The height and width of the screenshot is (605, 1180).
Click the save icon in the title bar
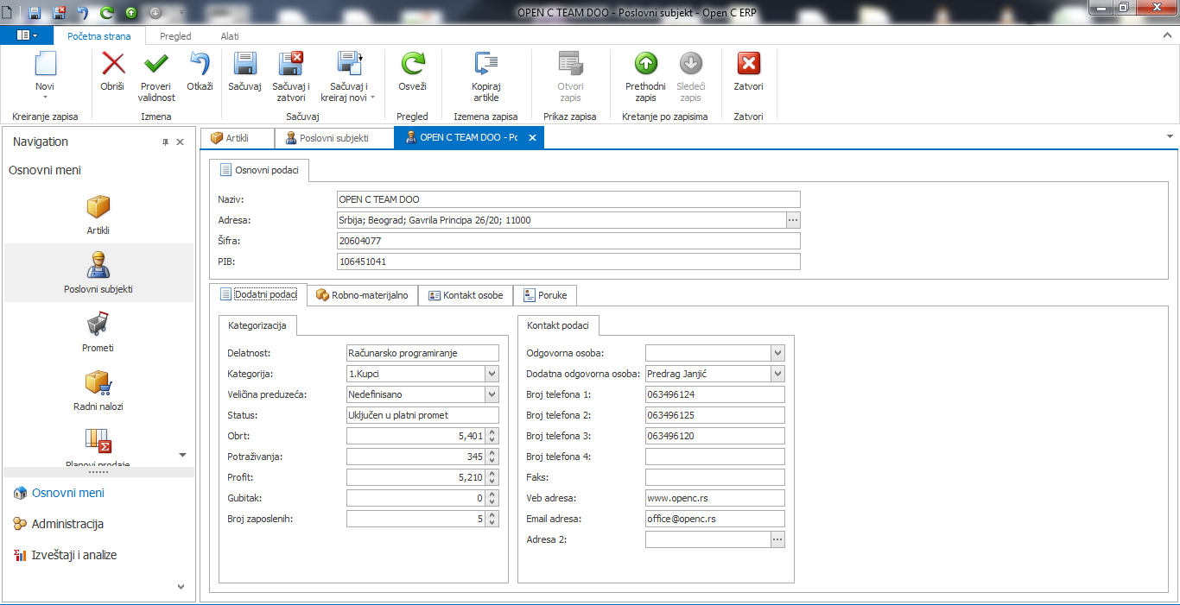point(35,13)
